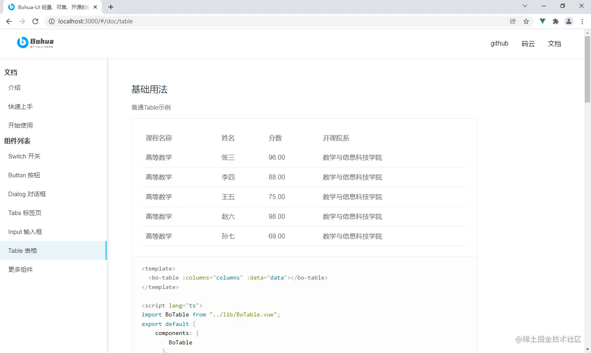Click the score cell 98.00
This screenshot has height=353, width=591.
[x=277, y=217]
